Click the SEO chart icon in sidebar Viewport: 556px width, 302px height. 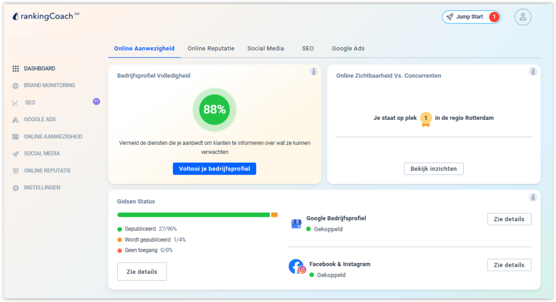point(16,102)
